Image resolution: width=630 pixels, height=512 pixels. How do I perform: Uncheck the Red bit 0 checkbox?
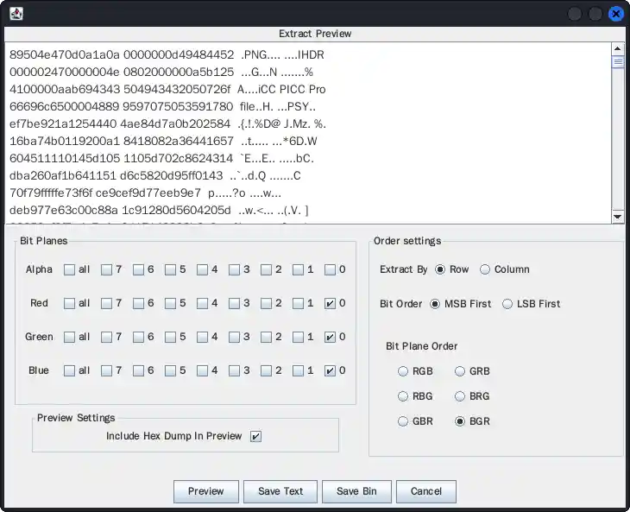pyautogui.click(x=330, y=303)
